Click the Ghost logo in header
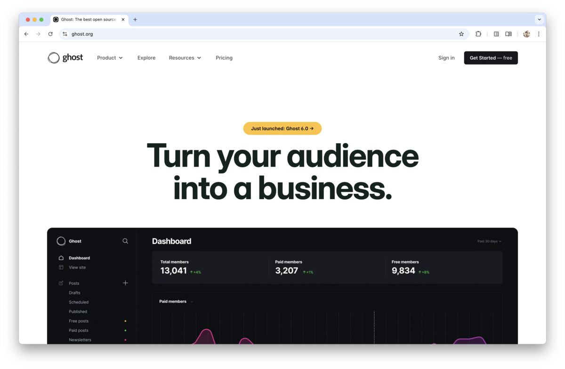Image resolution: width=565 pixels, height=369 pixels. click(65, 58)
